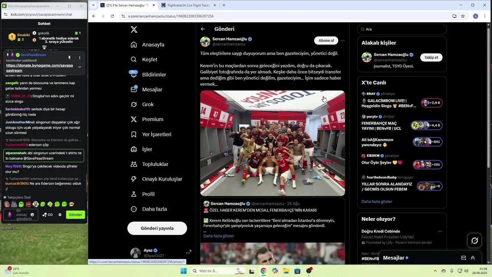
Task: Open the install app icon in address bar
Action: (x=454, y=16)
